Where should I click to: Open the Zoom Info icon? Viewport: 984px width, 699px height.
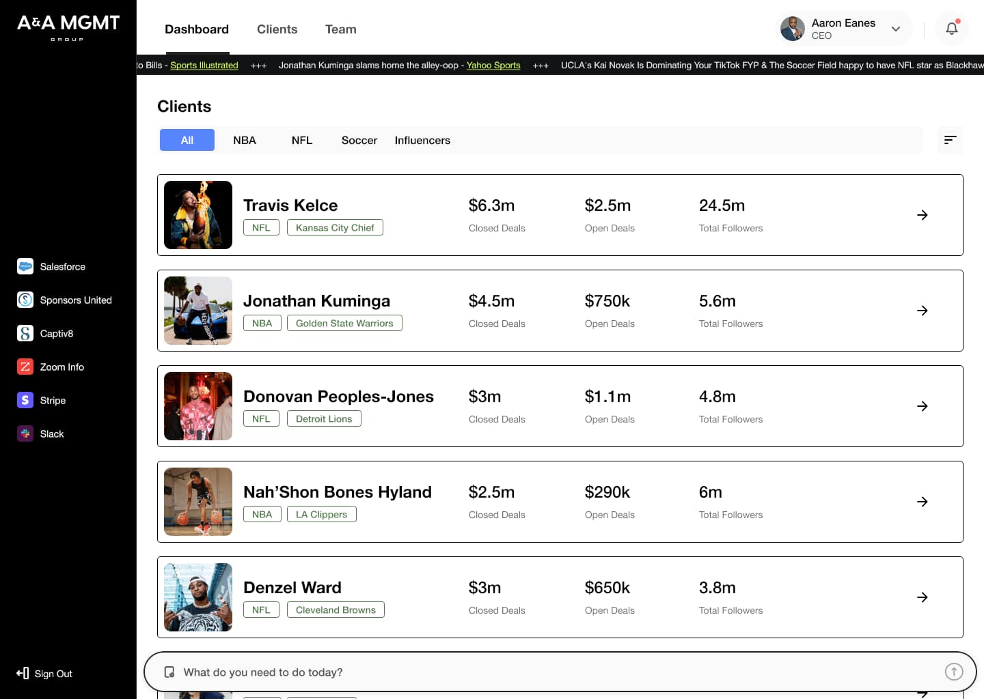(25, 367)
